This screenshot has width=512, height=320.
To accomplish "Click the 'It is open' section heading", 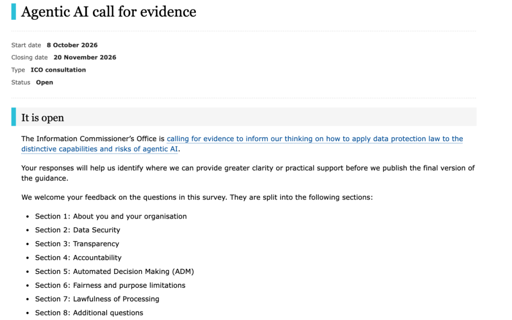I will pyautogui.click(x=43, y=118).
